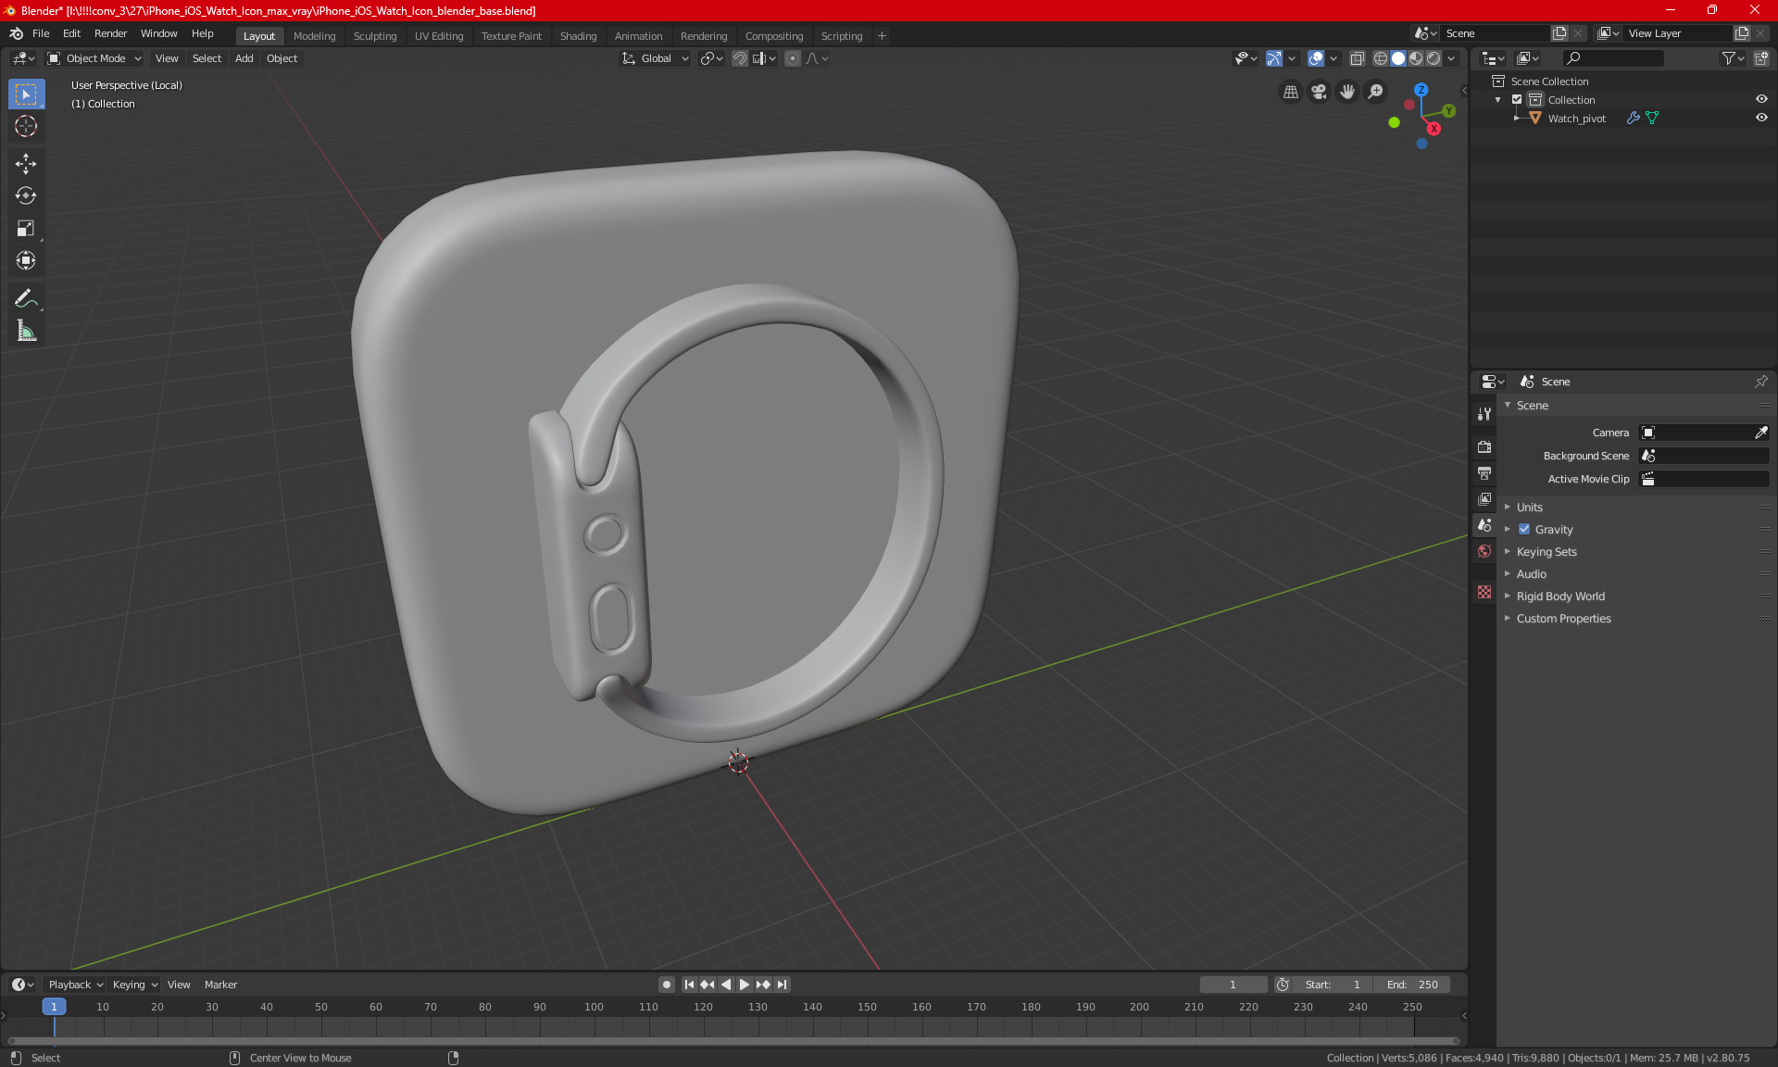Click the outliner search field

point(1612,58)
